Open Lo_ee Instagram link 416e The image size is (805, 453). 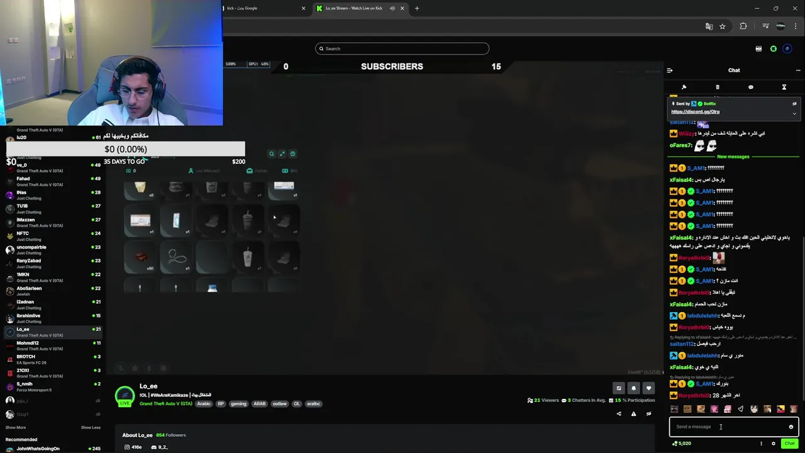(x=133, y=447)
